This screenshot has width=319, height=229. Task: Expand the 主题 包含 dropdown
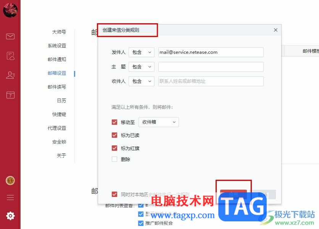click(142, 67)
